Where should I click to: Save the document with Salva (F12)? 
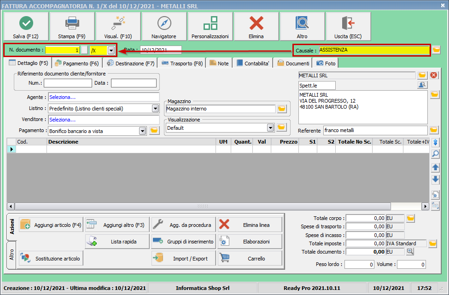tap(26, 26)
